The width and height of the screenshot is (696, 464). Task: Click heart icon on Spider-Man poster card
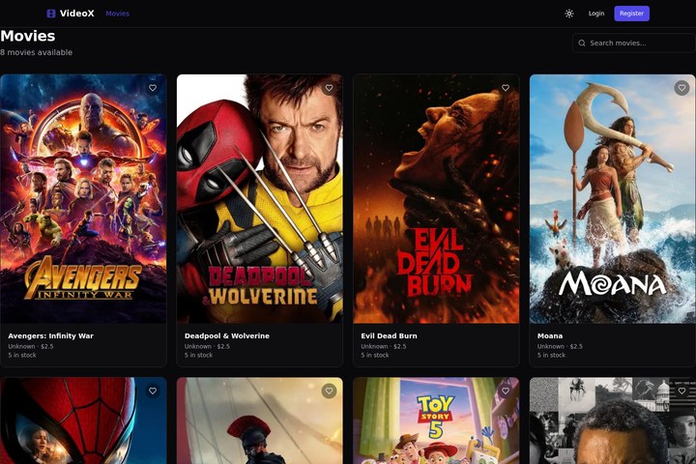(153, 391)
